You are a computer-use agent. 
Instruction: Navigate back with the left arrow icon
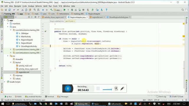[x=43, y=10]
